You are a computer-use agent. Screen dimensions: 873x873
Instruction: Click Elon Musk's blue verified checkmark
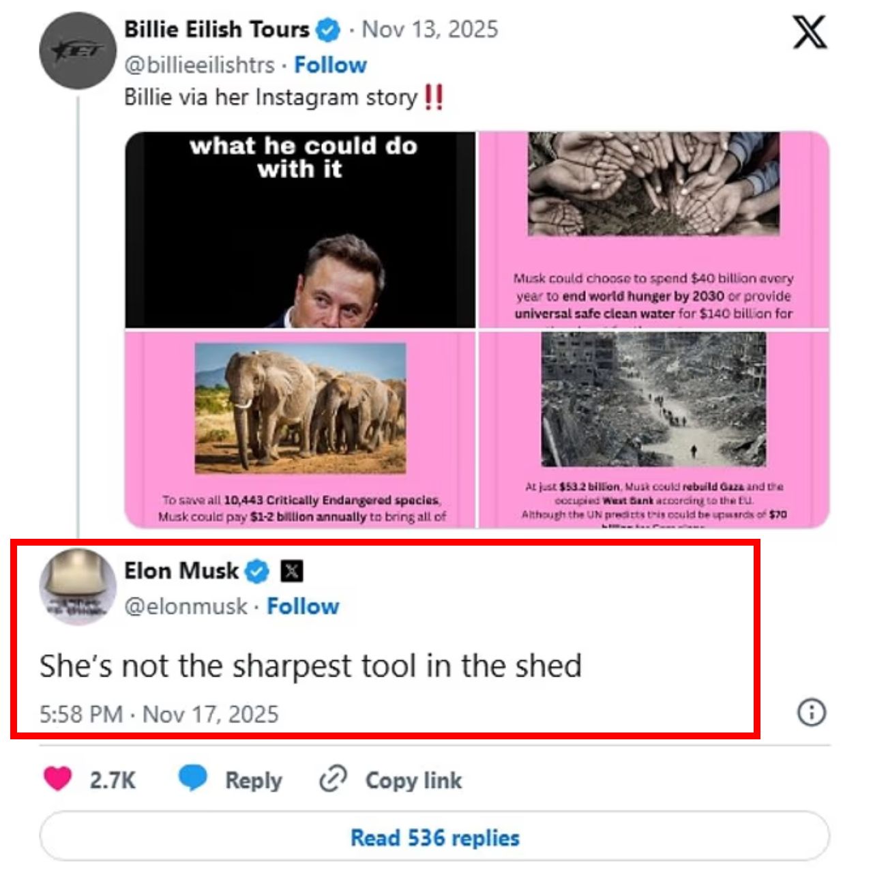pyautogui.click(x=257, y=571)
